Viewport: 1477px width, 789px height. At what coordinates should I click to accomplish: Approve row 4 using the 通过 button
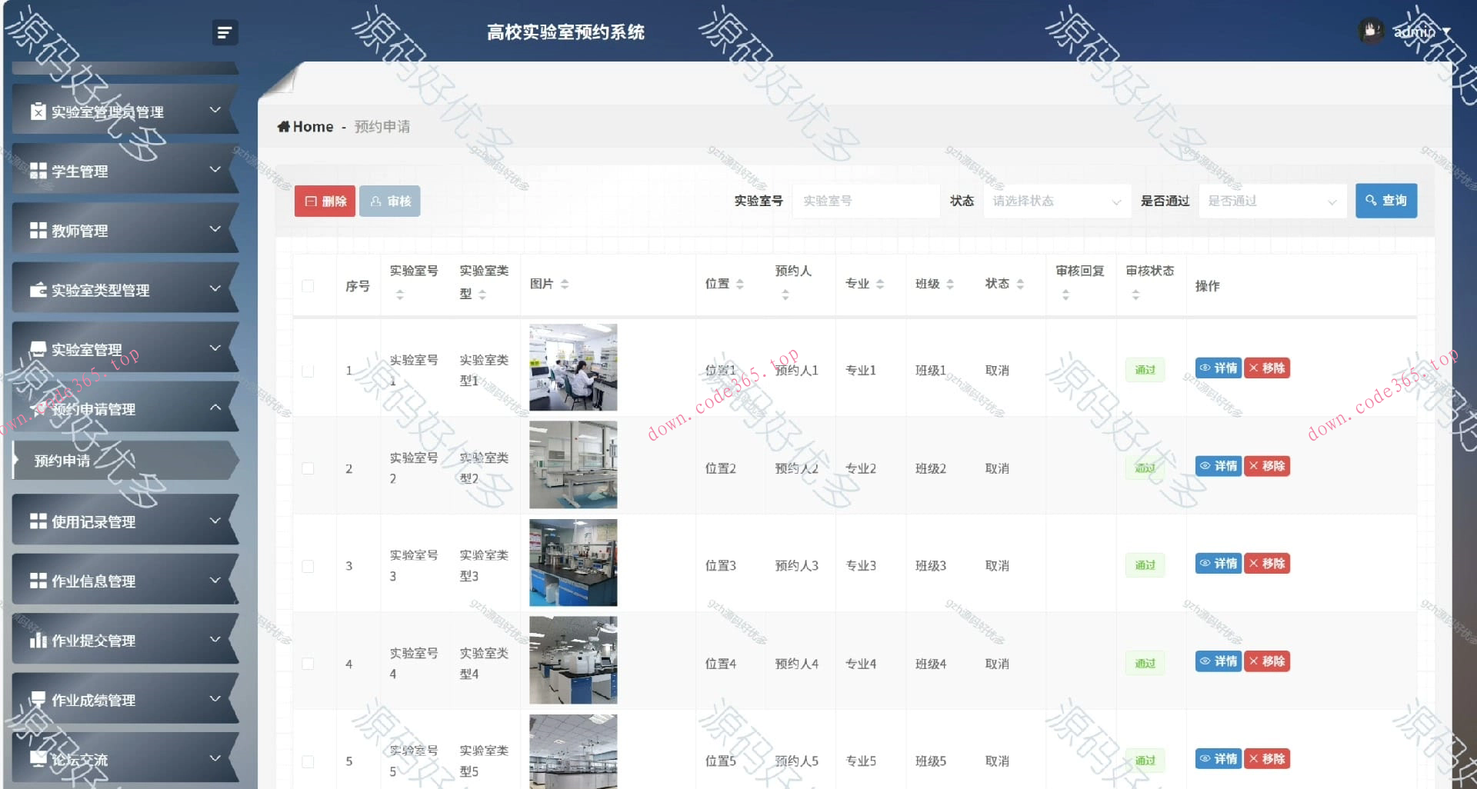[x=1145, y=662]
